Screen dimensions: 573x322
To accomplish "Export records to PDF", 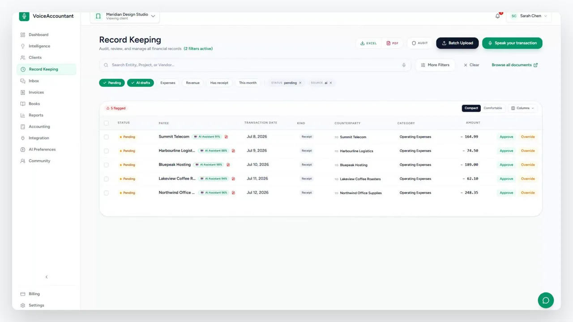I will 392,43.
